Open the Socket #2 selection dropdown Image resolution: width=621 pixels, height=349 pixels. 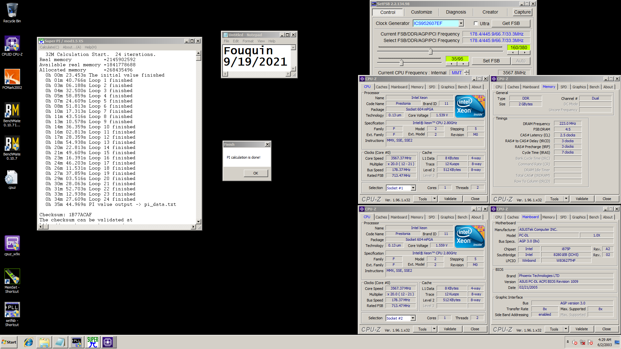pos(413,318)
